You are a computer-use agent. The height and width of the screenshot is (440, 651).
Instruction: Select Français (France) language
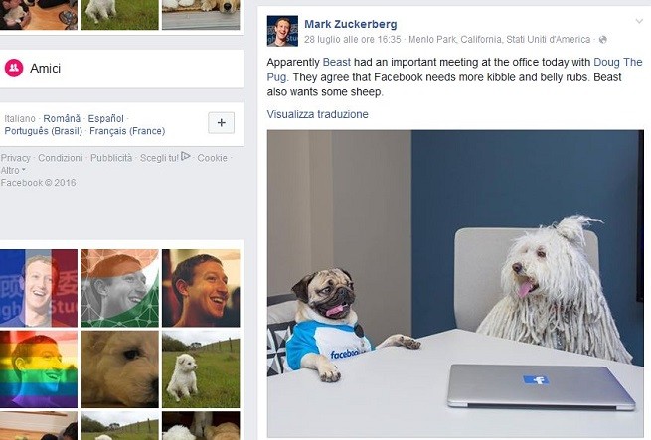click(x=127, y=131)
